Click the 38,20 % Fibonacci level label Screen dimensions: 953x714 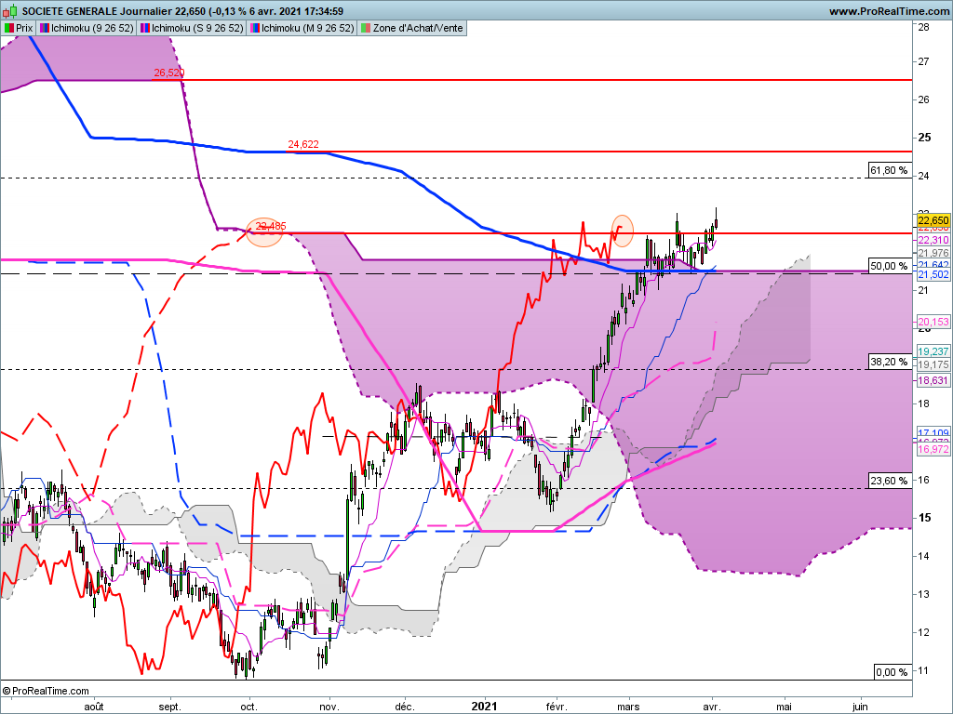(x=889, y=362)
